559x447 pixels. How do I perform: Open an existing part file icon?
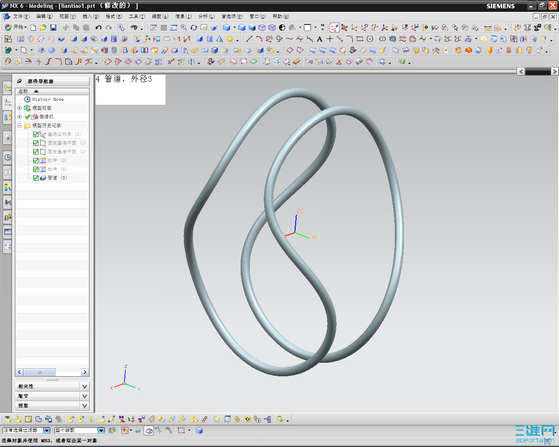(x=43, y=28)
